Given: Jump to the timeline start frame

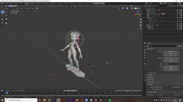Looking at the screenshot, I should pos(67,91).
